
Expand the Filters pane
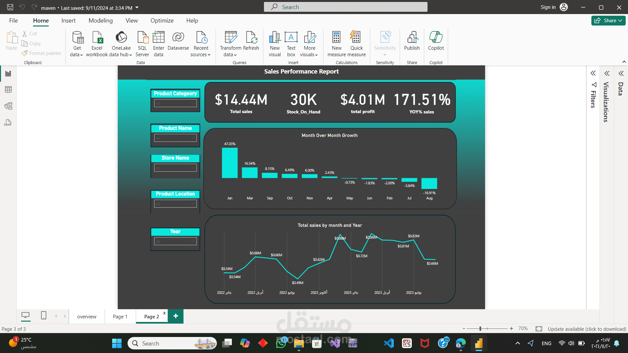coord(593,73)
